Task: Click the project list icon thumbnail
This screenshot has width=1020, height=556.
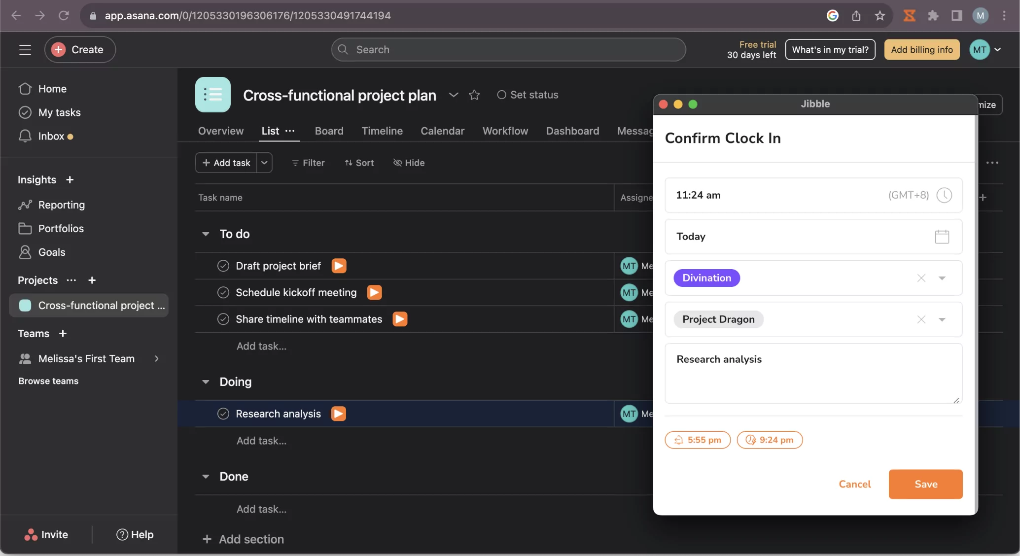Action: (x=213, y=95)
